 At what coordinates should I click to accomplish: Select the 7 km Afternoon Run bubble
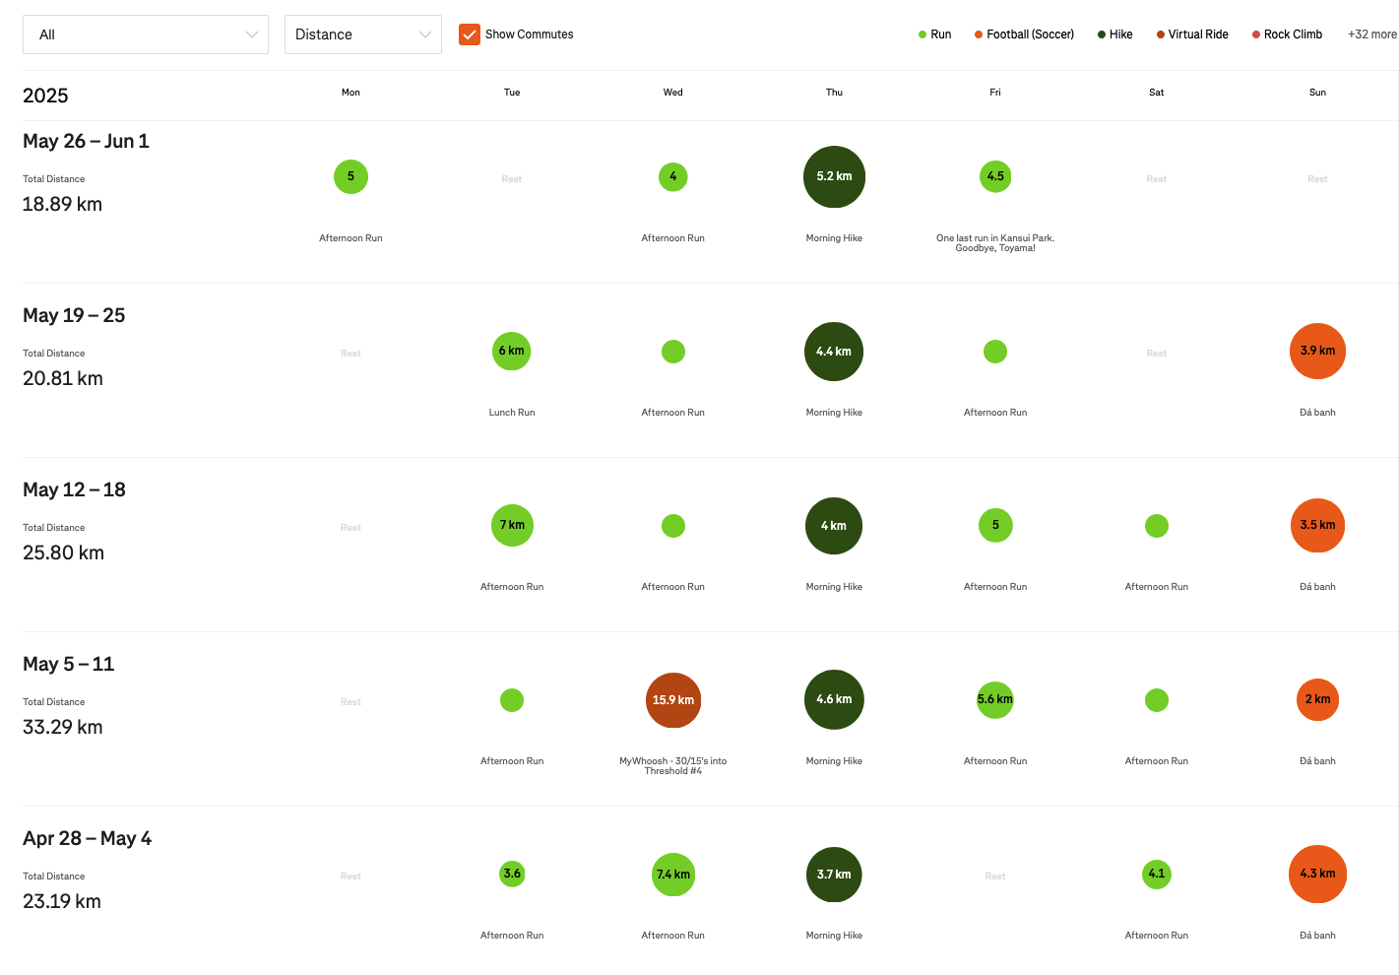[512, 526]
